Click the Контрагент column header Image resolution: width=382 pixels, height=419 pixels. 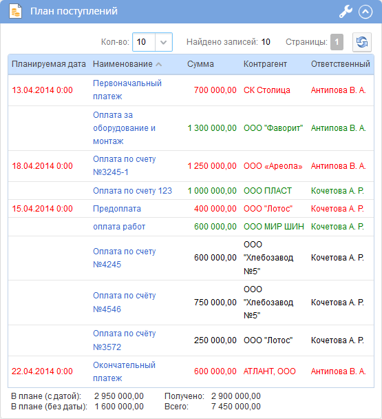pos(265,64)
